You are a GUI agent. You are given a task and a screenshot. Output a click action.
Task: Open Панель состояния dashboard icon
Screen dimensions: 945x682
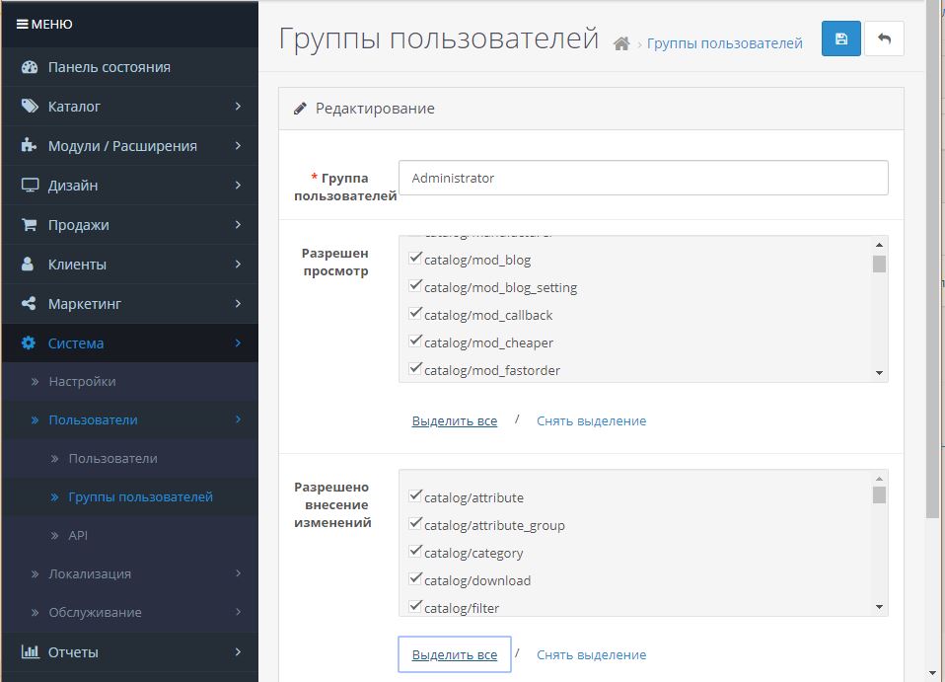(x=29, y=67)
